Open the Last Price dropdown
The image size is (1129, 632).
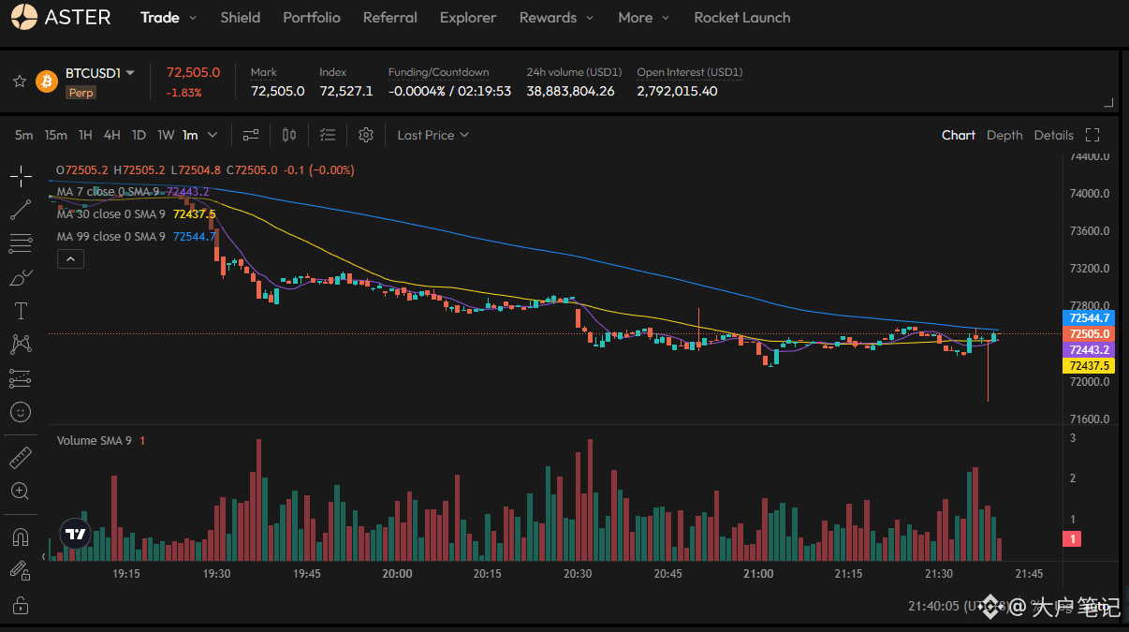pos(433,135)
